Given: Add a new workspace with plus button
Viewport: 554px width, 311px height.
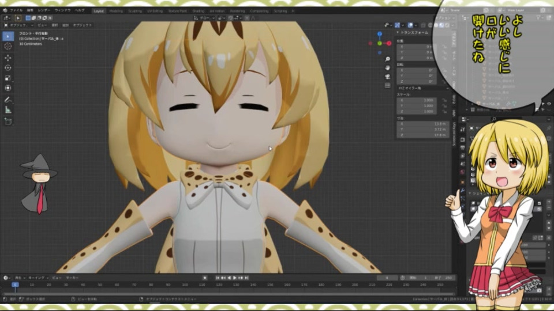Looking at the screenshot, I should point(293,11).
